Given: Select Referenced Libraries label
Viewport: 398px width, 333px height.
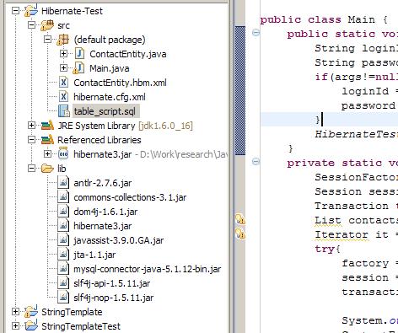Looking at the screenshot, I should (x=99, y=140).
